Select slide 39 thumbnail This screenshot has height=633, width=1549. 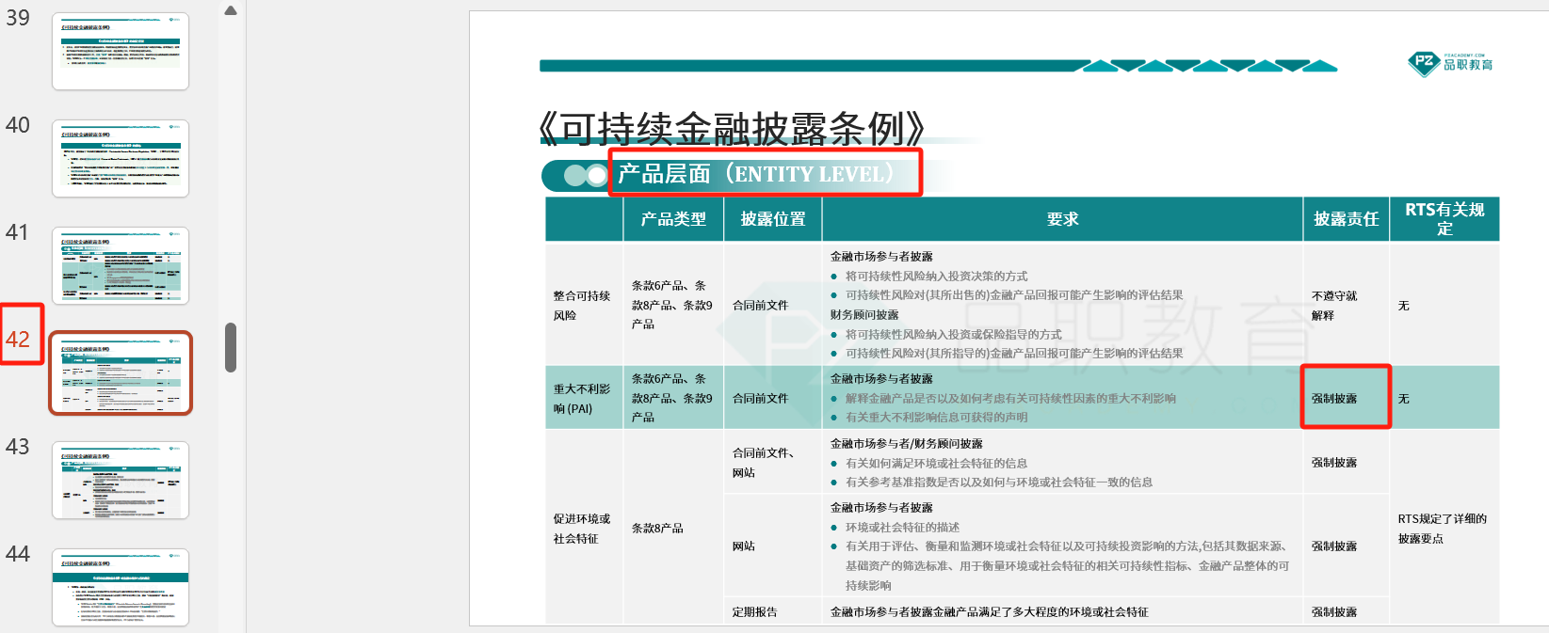click(121, 51)
